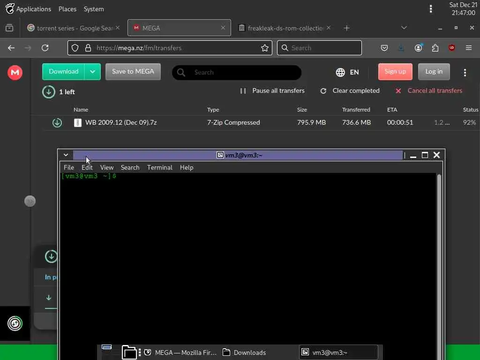Image resolution: width=480 pixels, height=360 pixels.
Task: Click the globe language icon
Action: point(340,72)
